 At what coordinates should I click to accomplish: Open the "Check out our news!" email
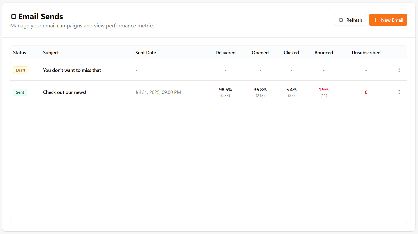tap(65, 92)
